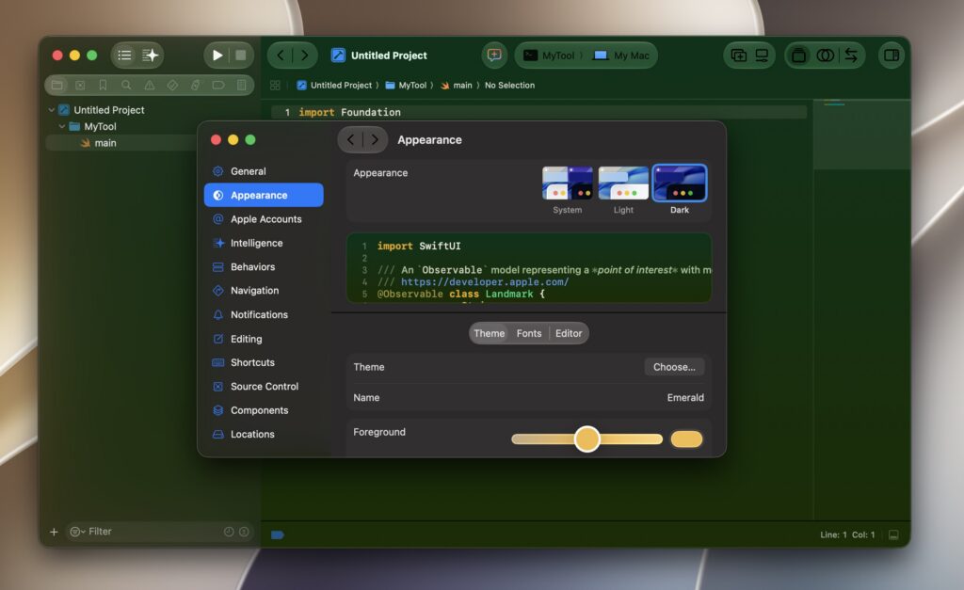964x590 pixels.
Task: Choose the Dark appearance thumbnail
Action: (680, 183)
